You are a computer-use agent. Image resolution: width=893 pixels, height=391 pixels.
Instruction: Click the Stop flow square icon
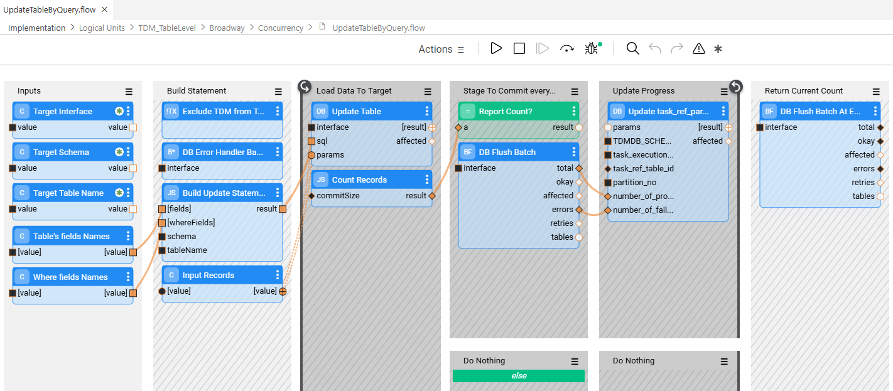point(519,49)
